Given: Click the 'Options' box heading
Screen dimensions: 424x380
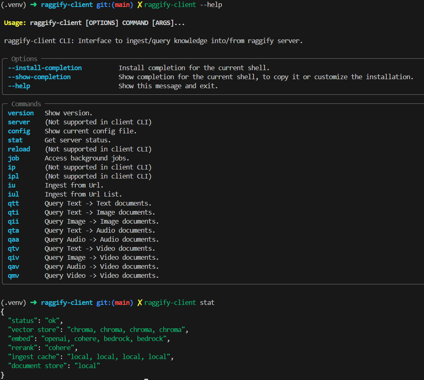Looking at the screenshot, I should (24, 59).
